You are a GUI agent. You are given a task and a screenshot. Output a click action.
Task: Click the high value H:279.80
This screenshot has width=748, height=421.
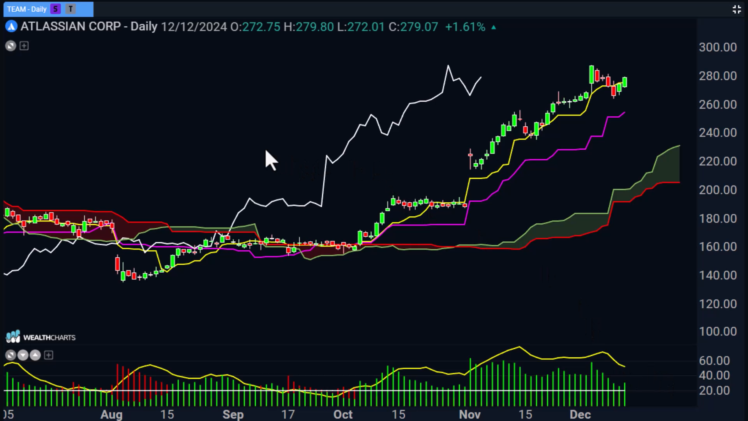309,27
